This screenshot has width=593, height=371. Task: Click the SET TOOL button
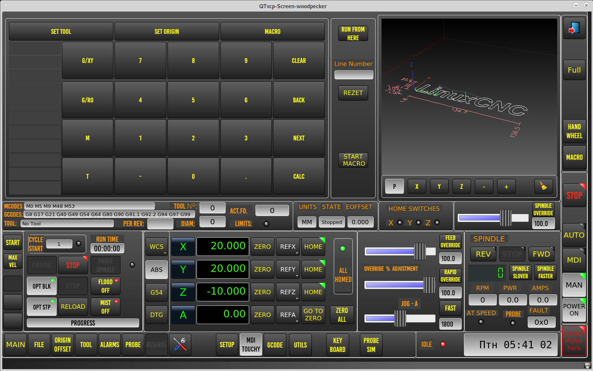point(61,32)
